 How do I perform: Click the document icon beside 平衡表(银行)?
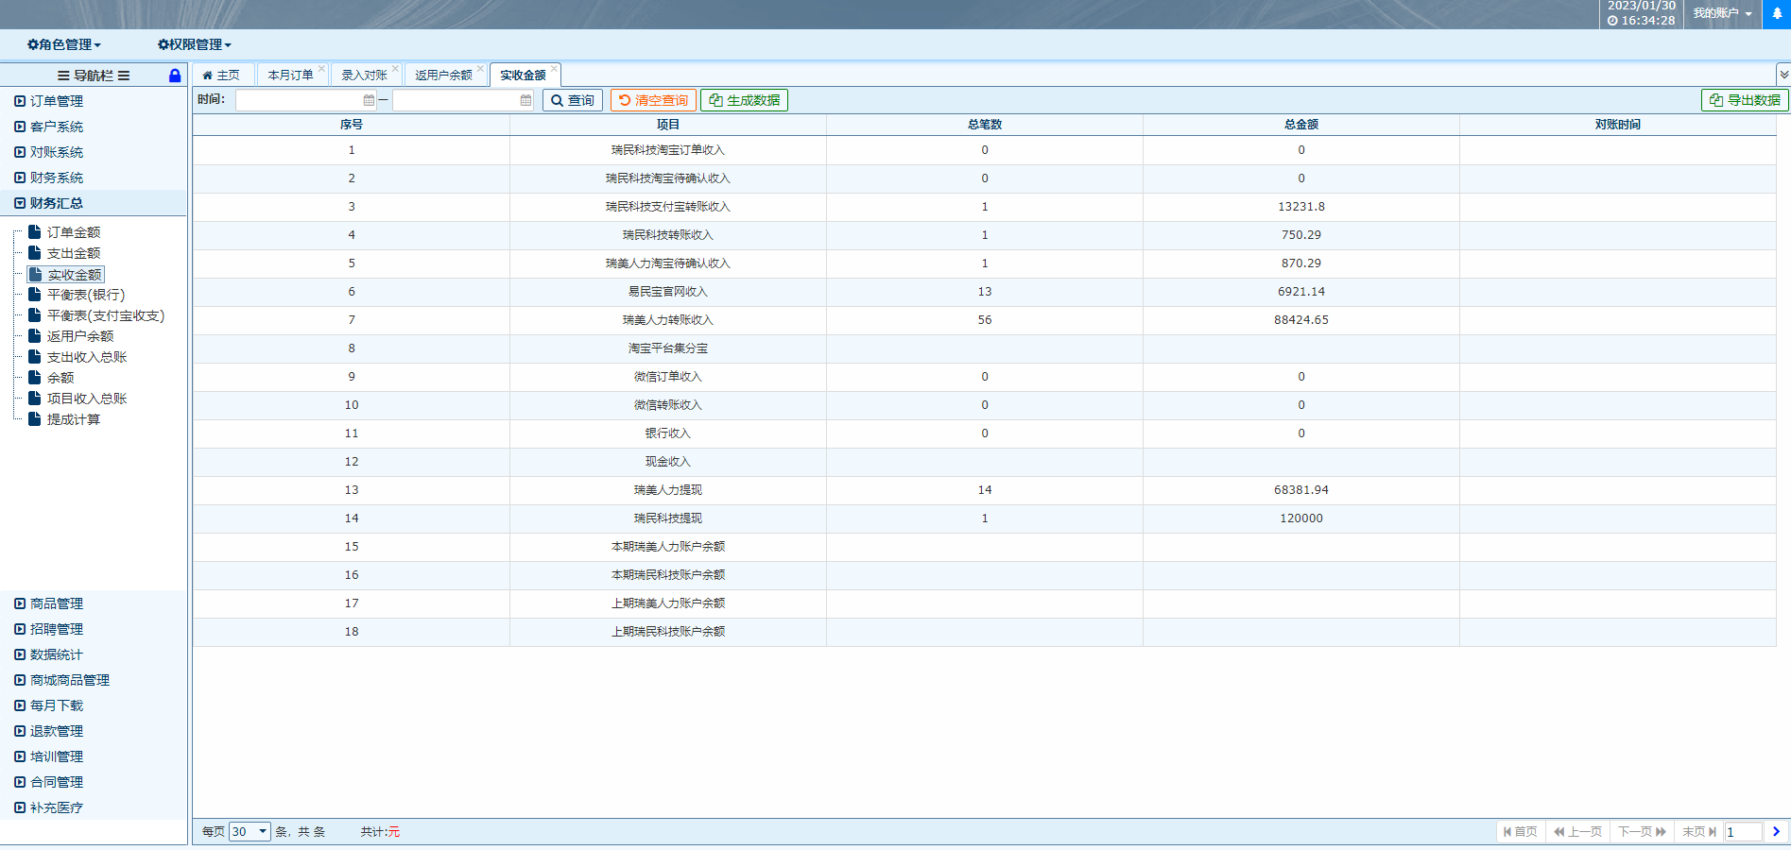click(35, 294)
